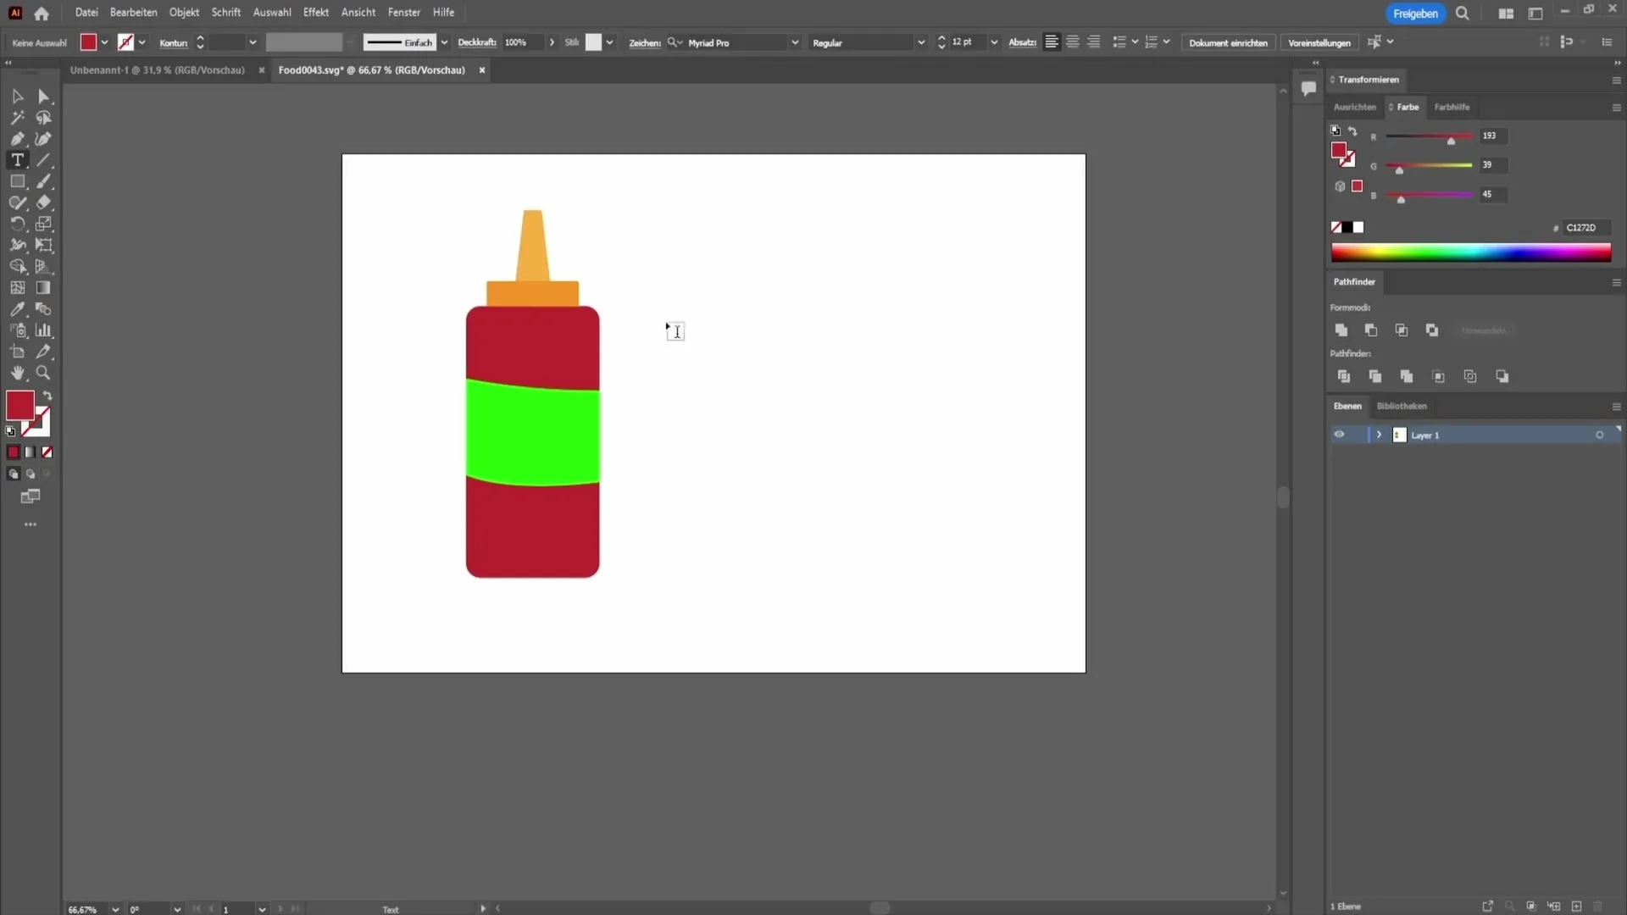Open the comments speech bubble panel

[1308, 88]
